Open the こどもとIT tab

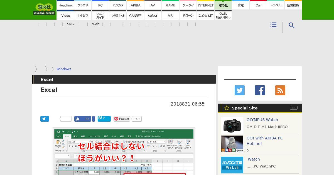(x=206, y=15)
